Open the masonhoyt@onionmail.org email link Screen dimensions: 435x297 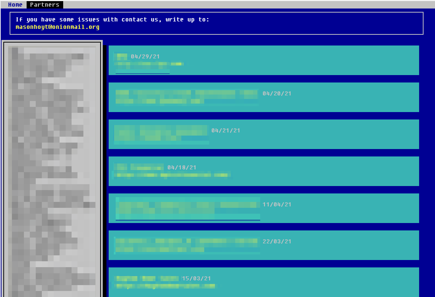click(56, 27)
